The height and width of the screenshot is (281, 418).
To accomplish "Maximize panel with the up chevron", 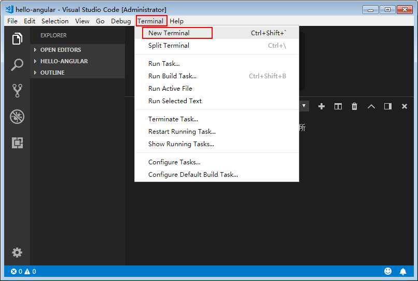I will click(x=371, y=107).
